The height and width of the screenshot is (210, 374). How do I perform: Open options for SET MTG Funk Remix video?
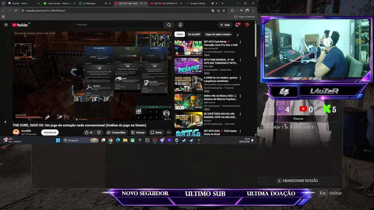(240, 42)
